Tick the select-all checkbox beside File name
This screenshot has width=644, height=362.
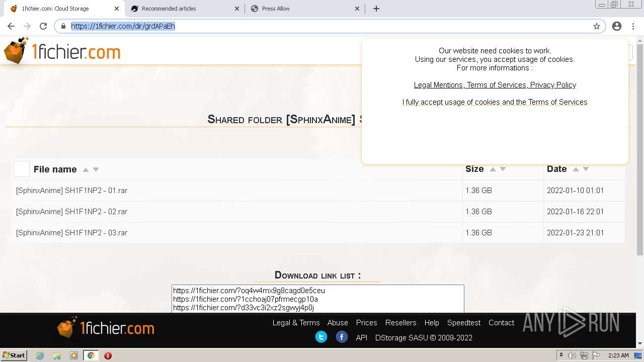(x=22, y=169)
